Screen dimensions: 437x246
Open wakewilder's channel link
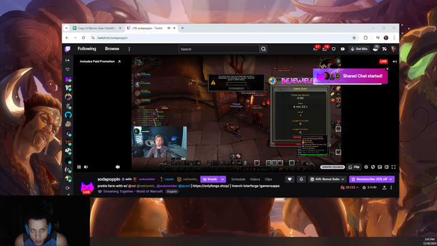click(147, 179)
